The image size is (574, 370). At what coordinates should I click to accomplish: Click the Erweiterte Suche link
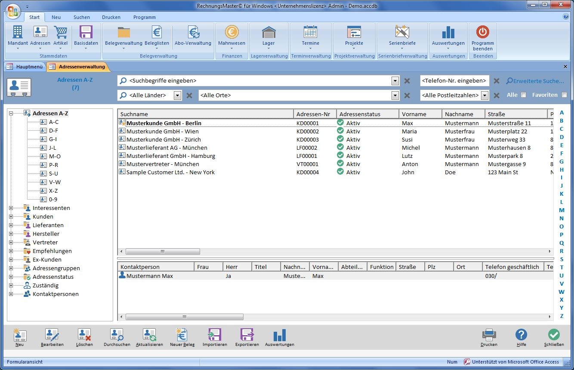pyautogui.click(x=535, y=81)
